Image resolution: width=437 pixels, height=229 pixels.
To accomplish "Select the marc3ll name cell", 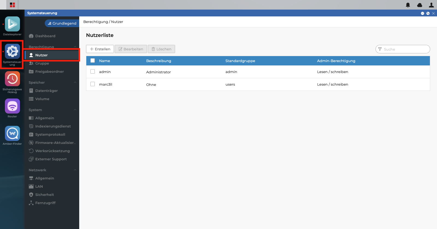I will tap(106, 84).
